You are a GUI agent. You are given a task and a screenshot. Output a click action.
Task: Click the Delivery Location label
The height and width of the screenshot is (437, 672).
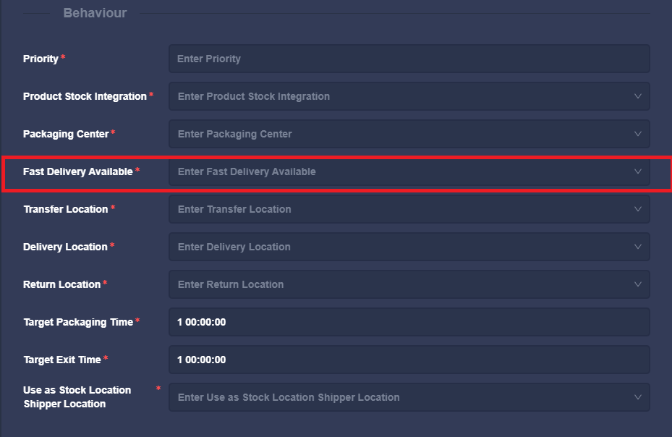tap(65, 247)
